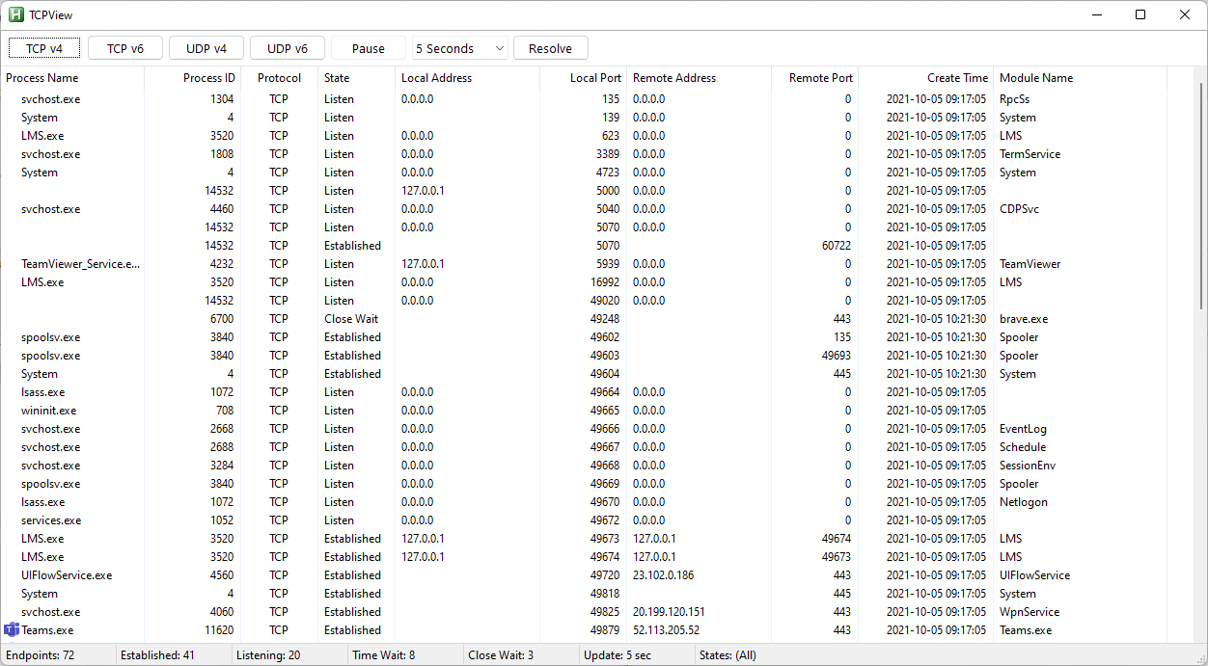
Task: Click remote address 52.113.205.52
Action: 666,630
